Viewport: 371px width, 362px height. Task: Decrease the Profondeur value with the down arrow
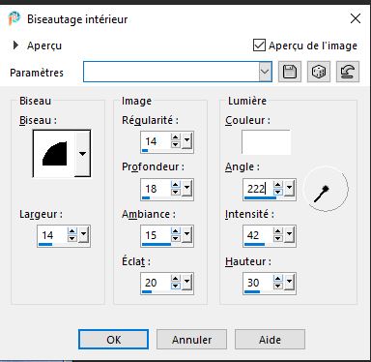(x=176, y=192)
